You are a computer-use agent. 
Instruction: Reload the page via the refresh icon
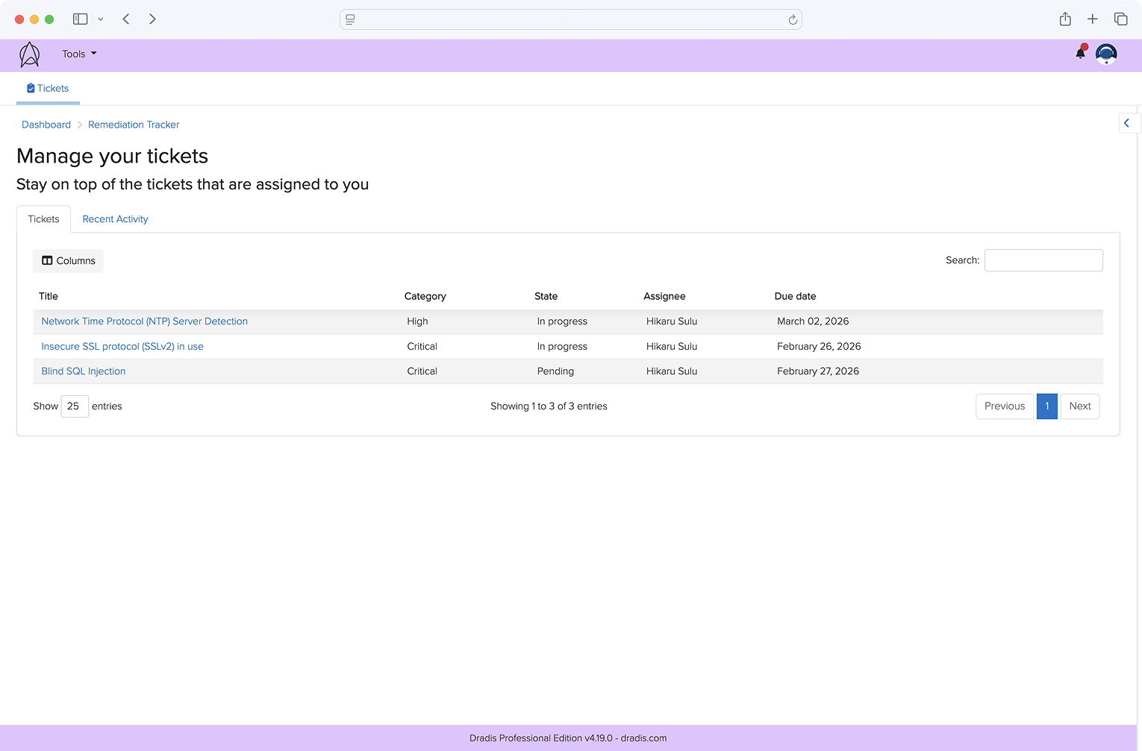tap(793, 19)
